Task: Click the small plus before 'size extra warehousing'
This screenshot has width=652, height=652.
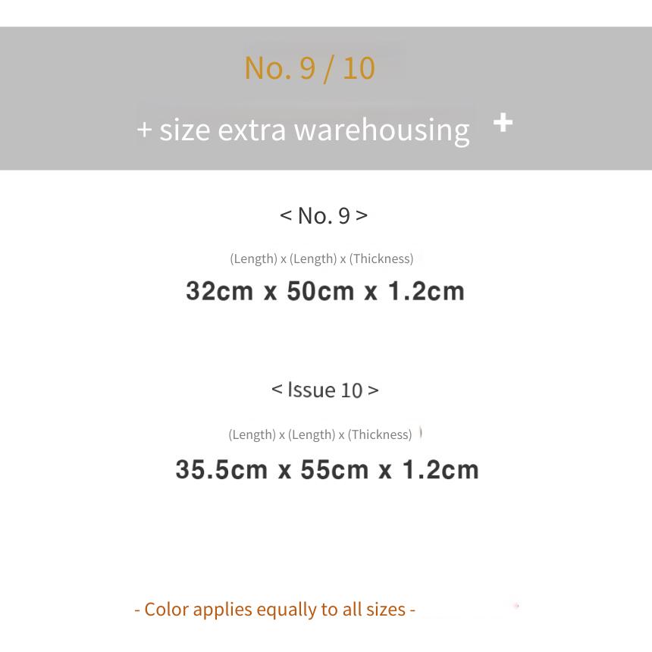Action: pyautogui.click(x=144, y=130)
